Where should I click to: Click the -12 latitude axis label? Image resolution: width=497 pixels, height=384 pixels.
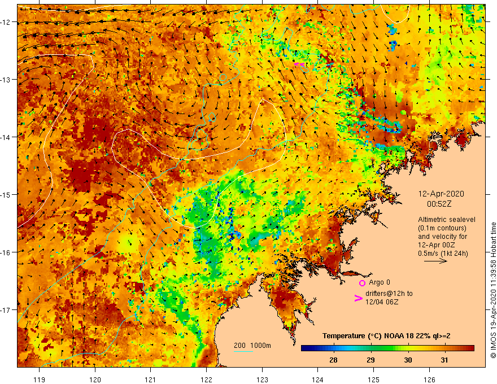(x=6, y=22)
